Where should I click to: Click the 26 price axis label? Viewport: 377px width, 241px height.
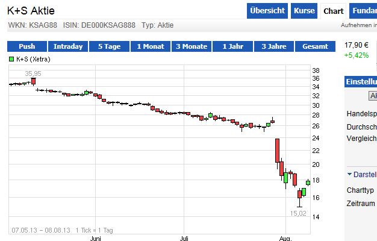click(x=316, y=126)
